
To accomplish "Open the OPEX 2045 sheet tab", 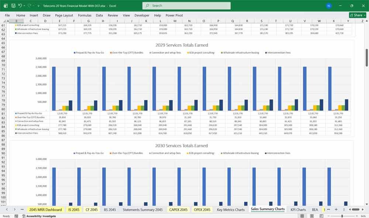I will [x=202, y=210].
